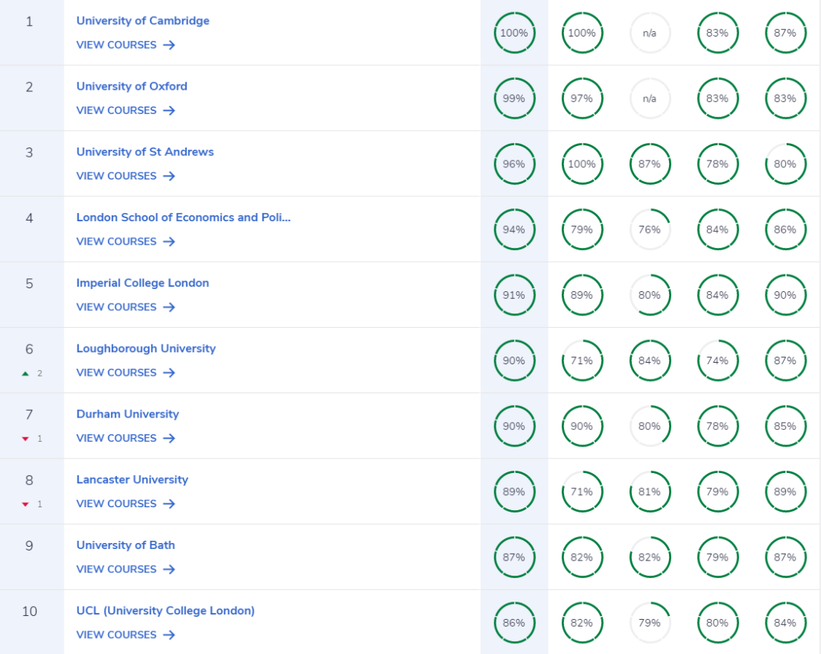Click the UCL View Courses arrow icon

tap(169, 635)
